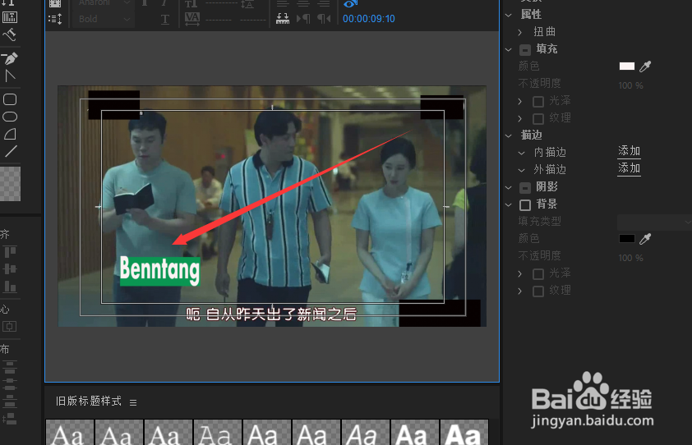Expand 光泽 arrow under 填充
Image resolution: width=692 pixels, height=445 pixels.
[x=520, y=102]
